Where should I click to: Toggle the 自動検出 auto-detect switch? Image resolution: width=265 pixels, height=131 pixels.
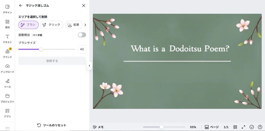82,35
